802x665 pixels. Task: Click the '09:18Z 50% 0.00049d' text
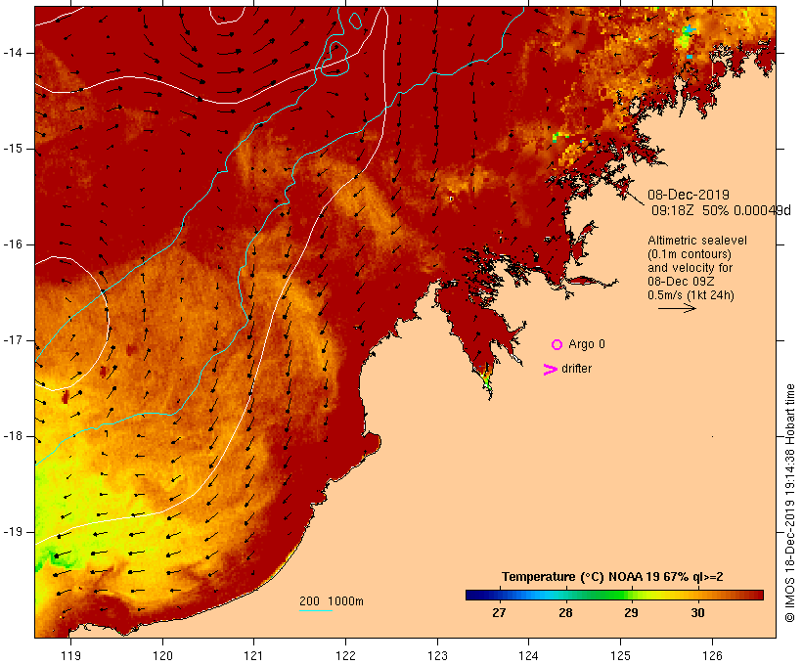pos(721,210)
